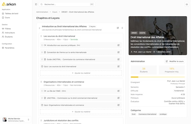Click the search magnifier icon
The image size is (191, 124).
coord(42,4)
